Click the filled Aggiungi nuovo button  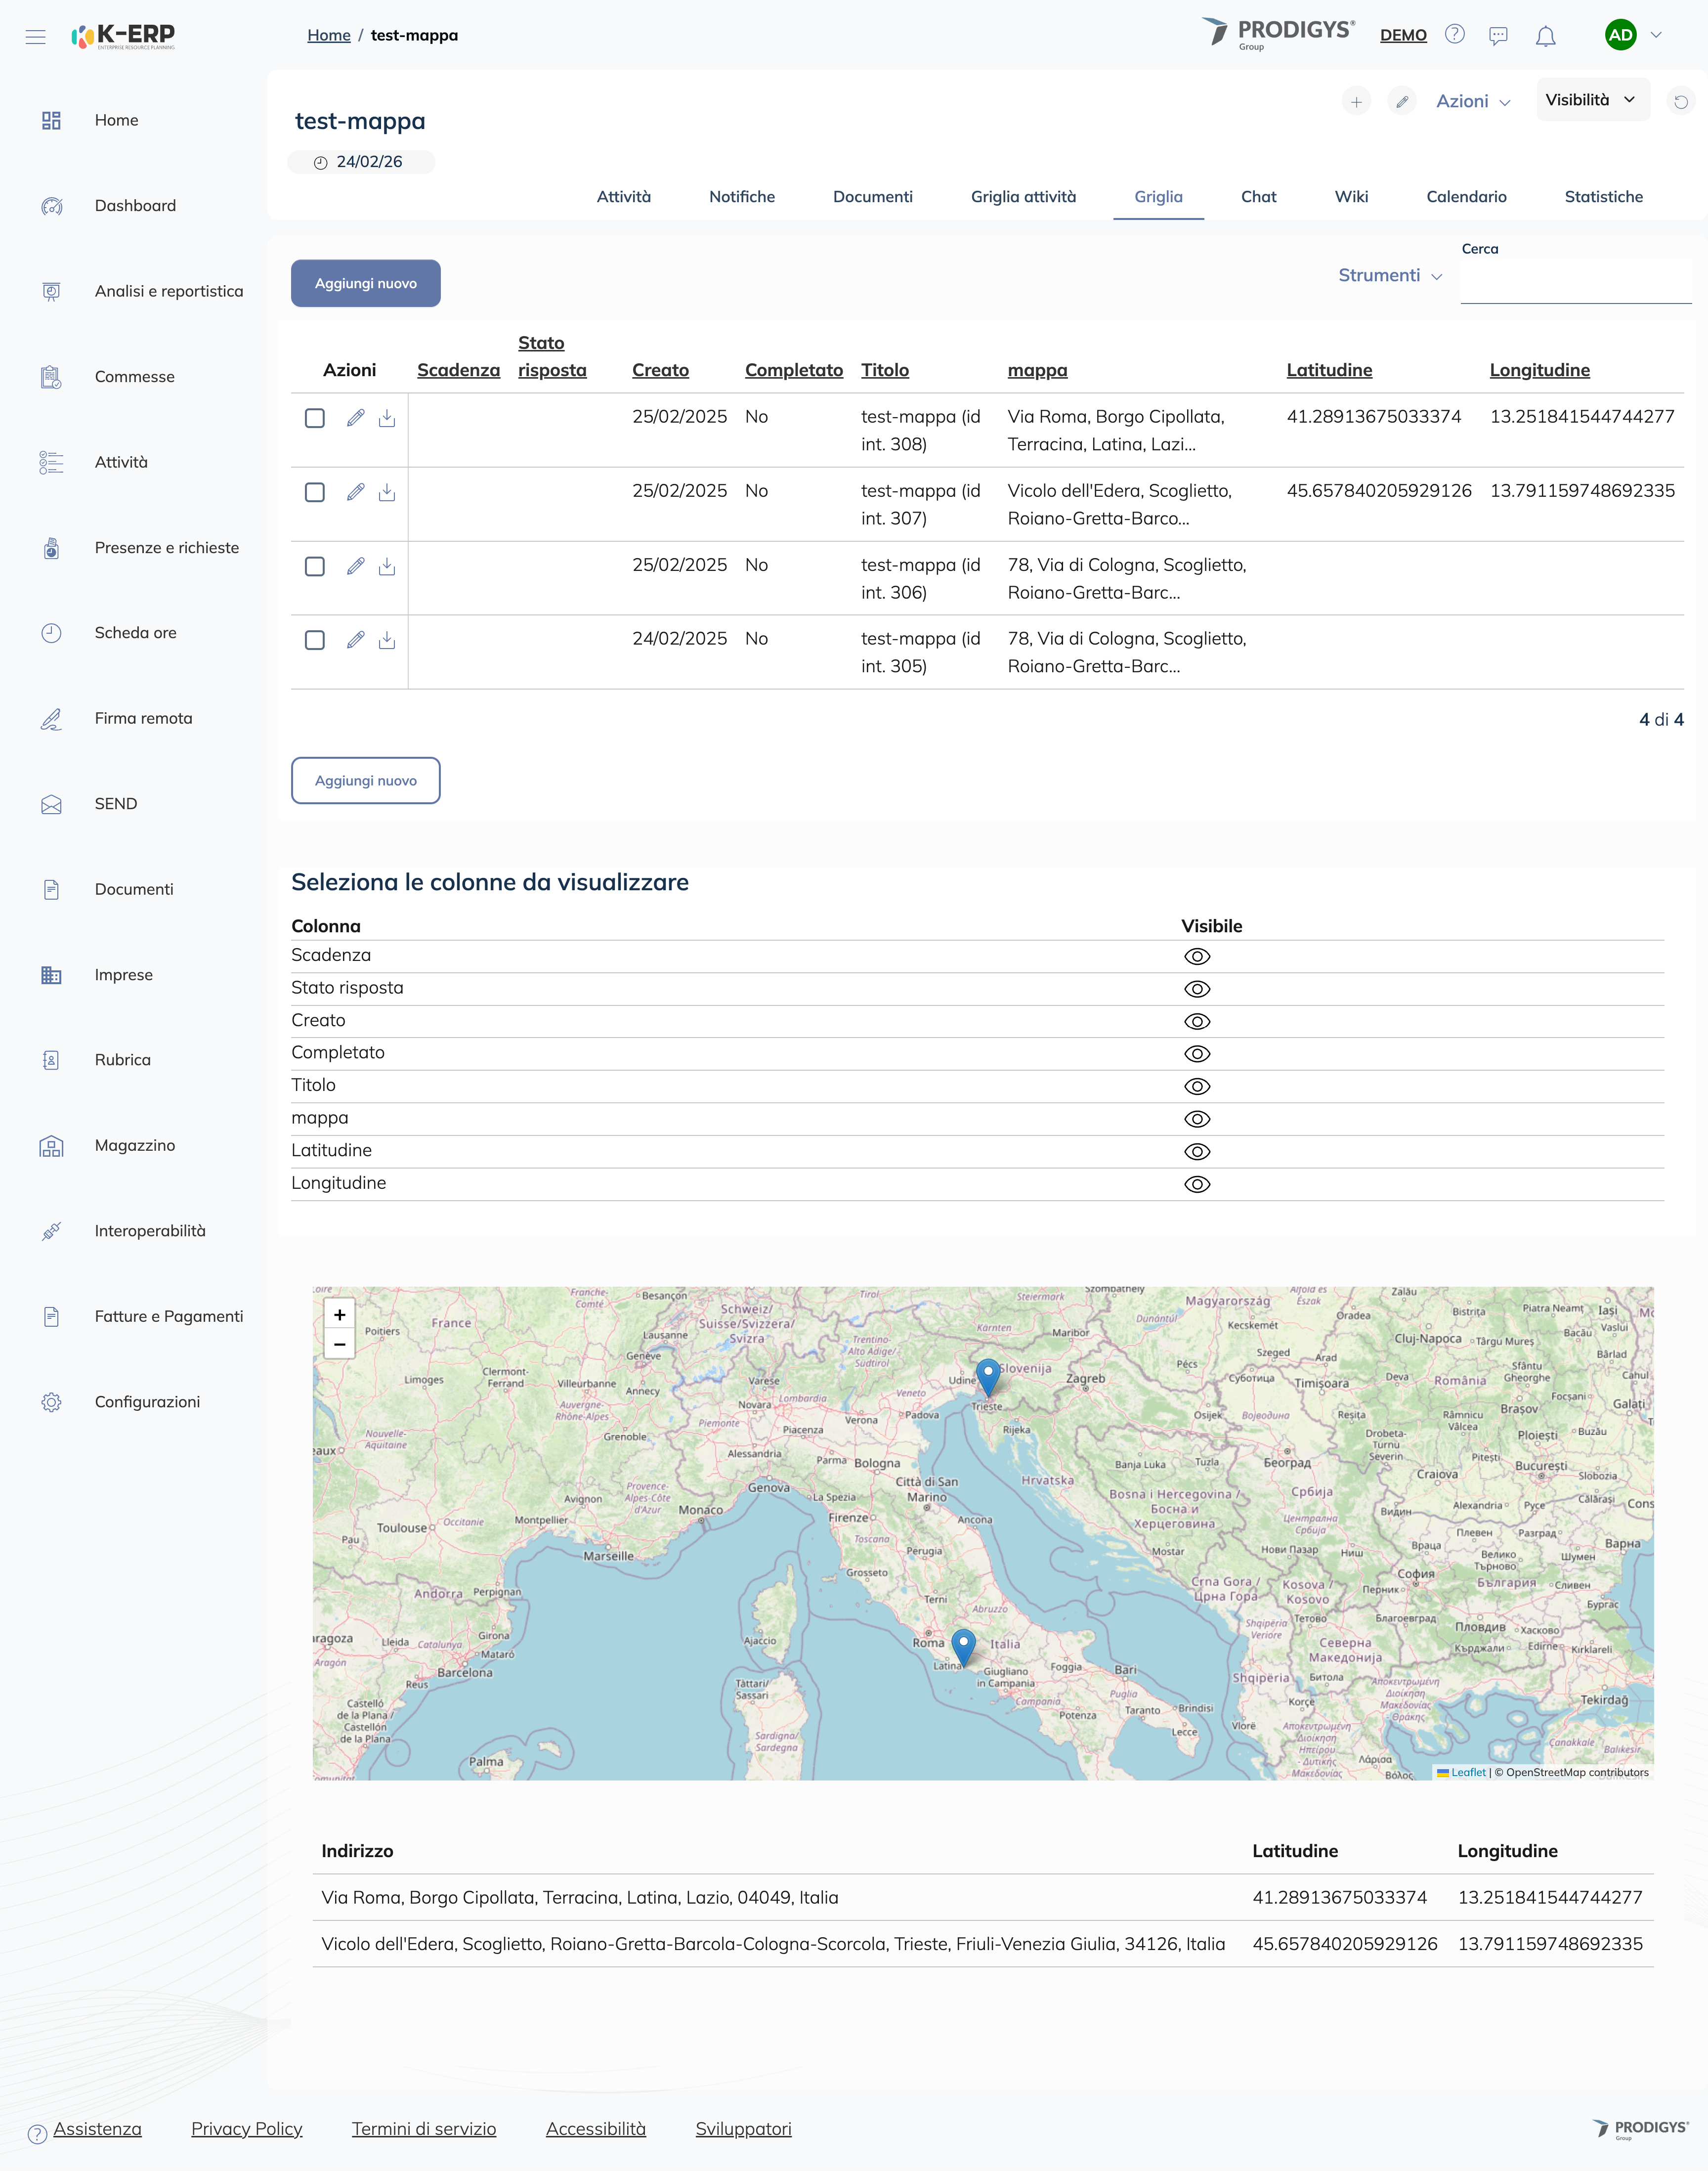point(365,284)
